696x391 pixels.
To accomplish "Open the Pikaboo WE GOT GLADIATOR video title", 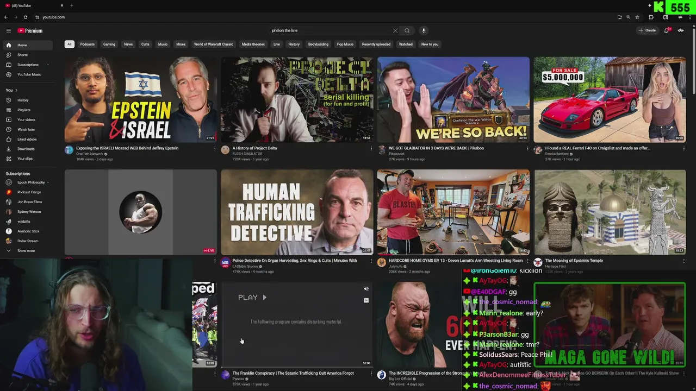I will 436,148.
